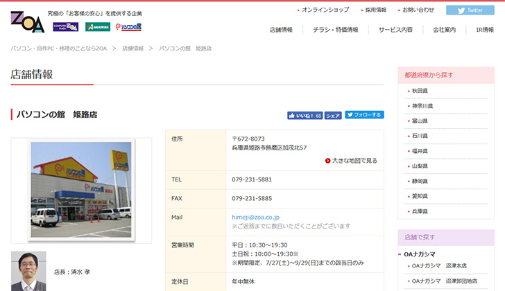This screenshot has height=291, width=505.
Task: Click the 都道府県から探す sidebar heading
Action: click(429, 76)
